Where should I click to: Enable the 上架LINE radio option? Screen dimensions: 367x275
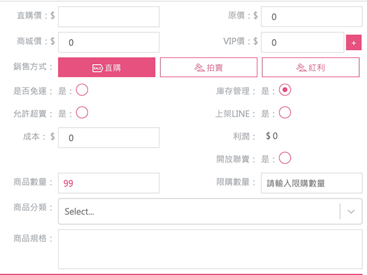click(x=284, y=113)
